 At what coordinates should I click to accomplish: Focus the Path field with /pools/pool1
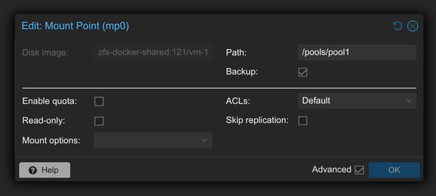[357, 53]
